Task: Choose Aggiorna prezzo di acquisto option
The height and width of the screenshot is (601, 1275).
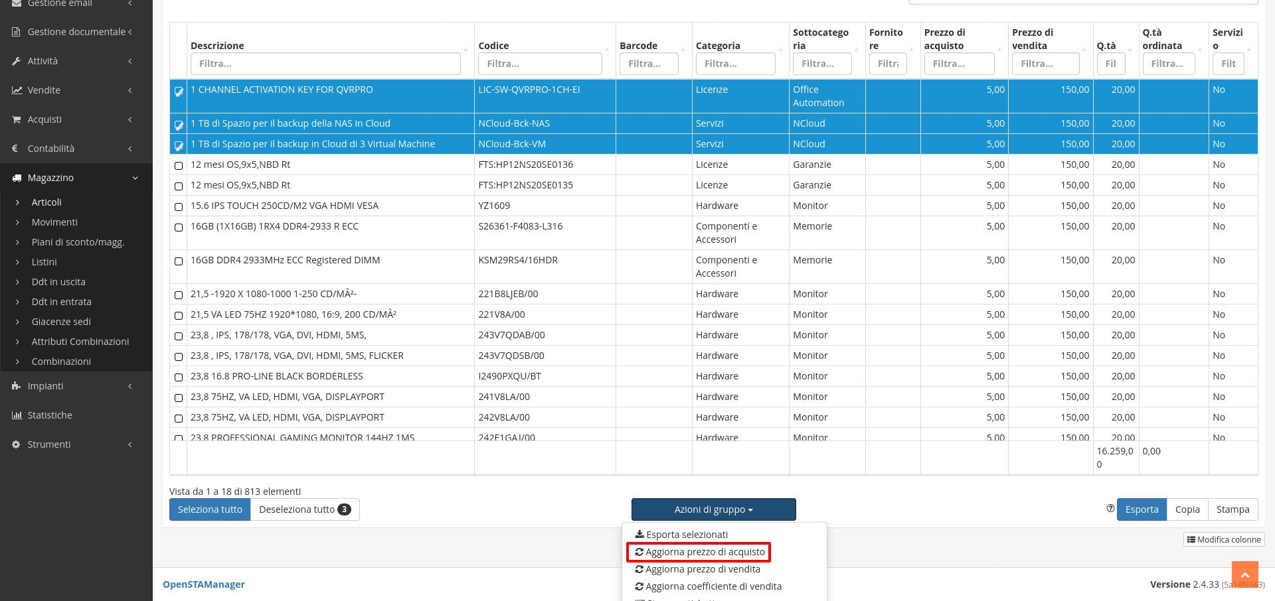Action: pyautogui.click(x=705, y=552)
